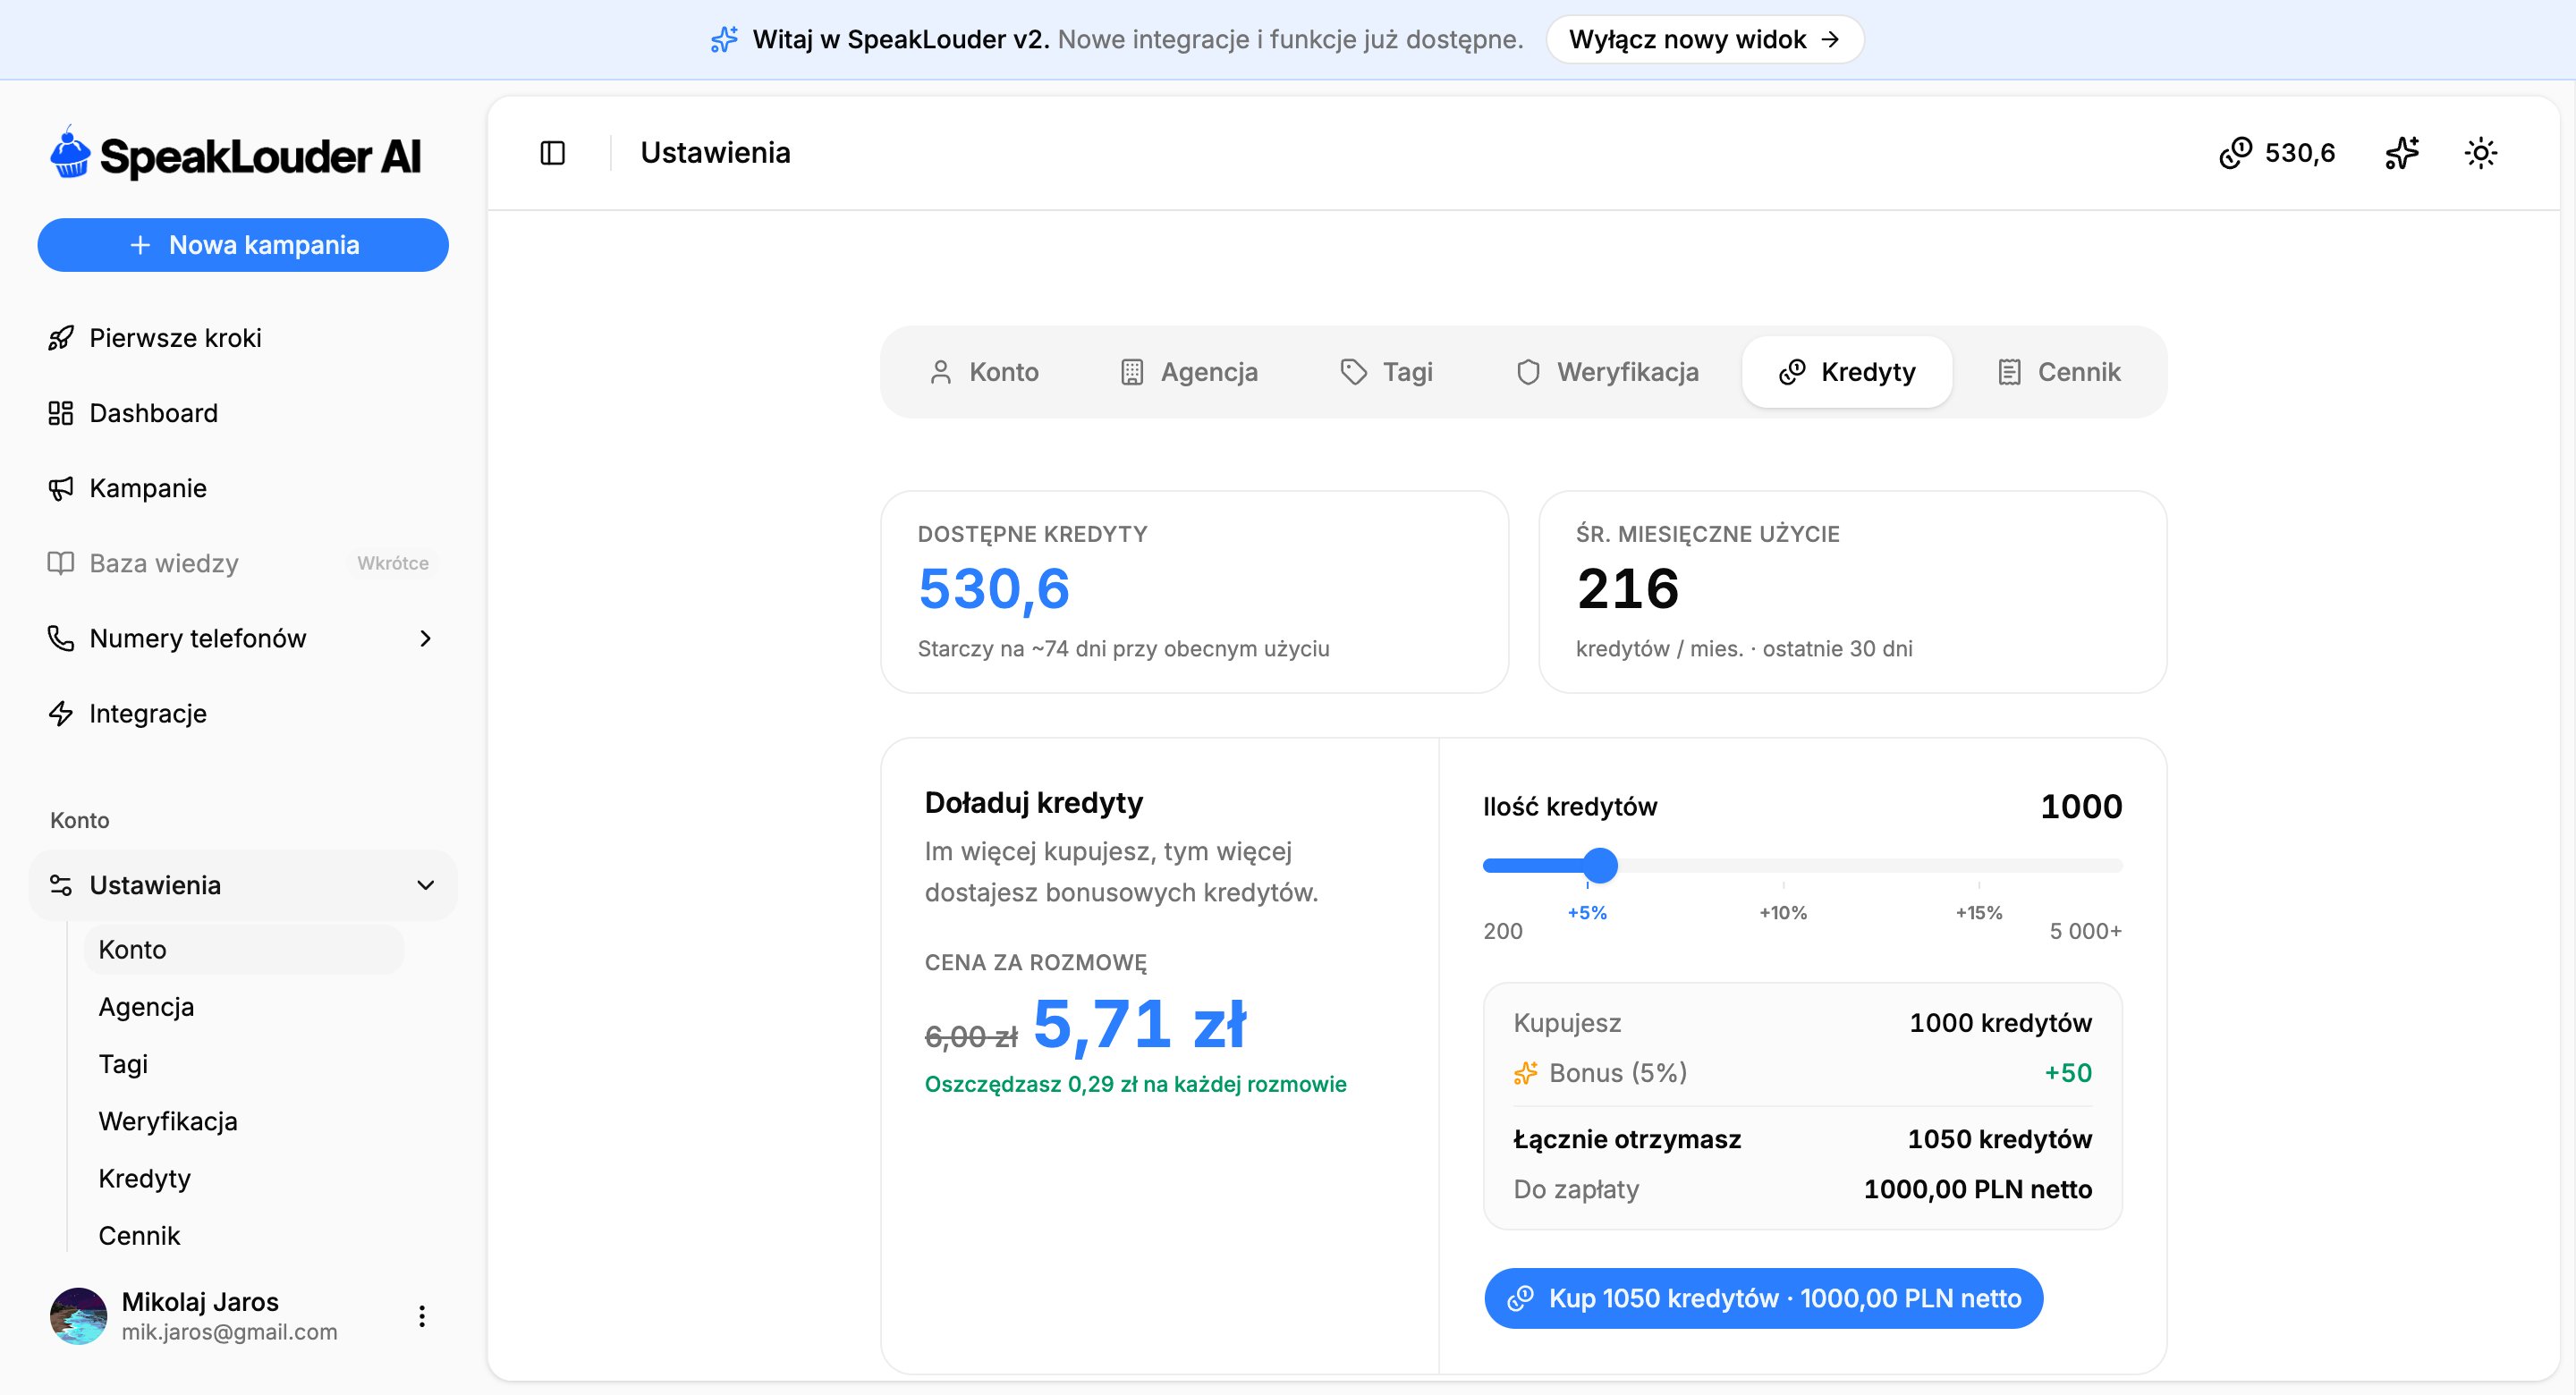Open the sparkles AI icon in header
Screen dimensions: 2576x1395
[x=2401, y=153]
